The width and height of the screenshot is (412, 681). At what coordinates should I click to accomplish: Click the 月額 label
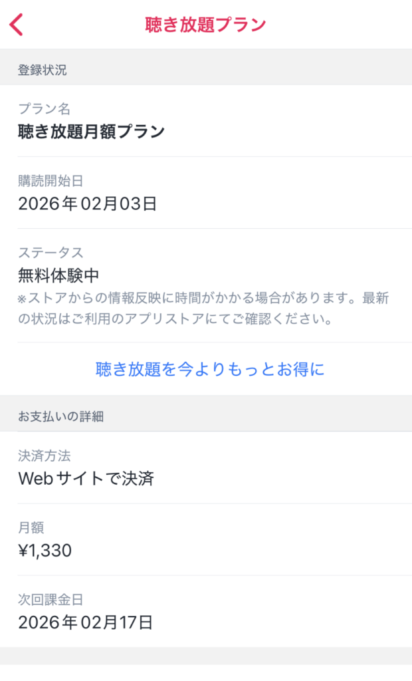click(31, 528)
